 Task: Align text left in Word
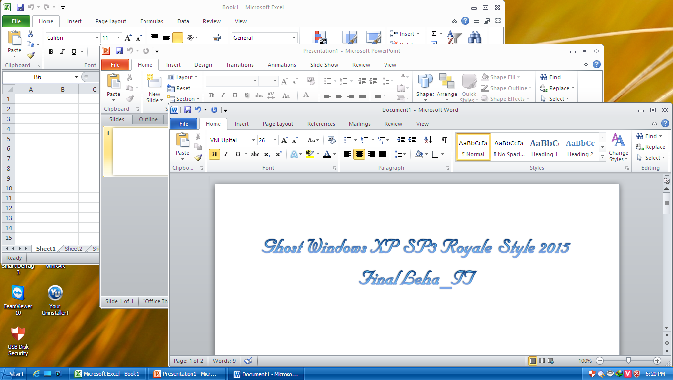point(348,154)
